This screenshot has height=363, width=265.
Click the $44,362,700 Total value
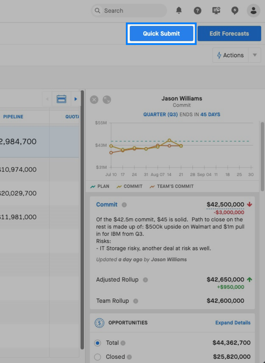[232, 343]
